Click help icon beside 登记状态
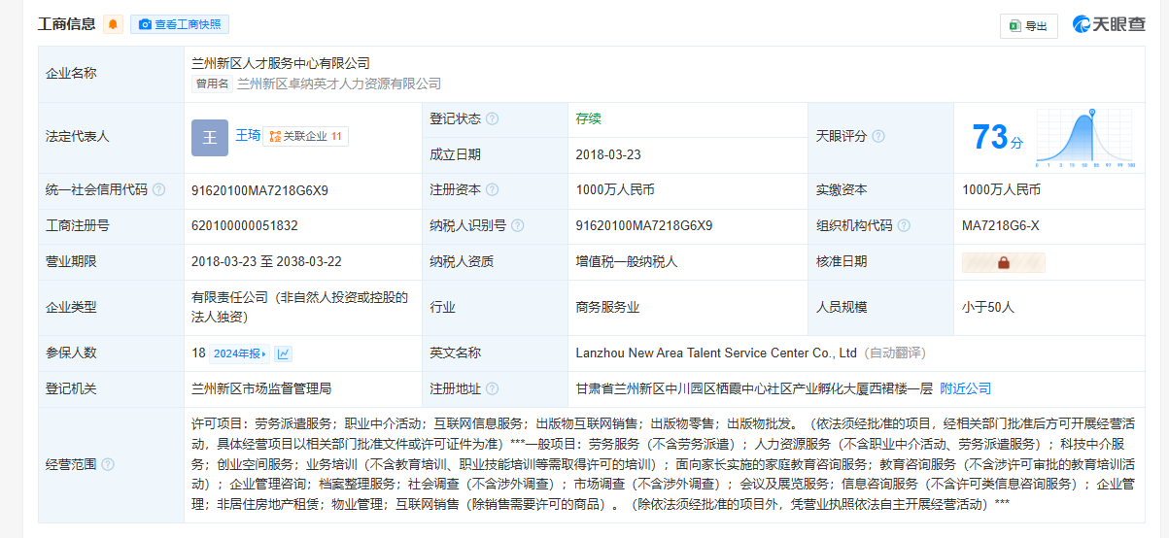This screenshot has height=538, width=1169. coord(493,119)
